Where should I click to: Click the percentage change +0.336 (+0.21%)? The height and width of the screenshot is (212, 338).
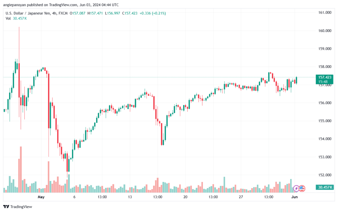(152, 13)
